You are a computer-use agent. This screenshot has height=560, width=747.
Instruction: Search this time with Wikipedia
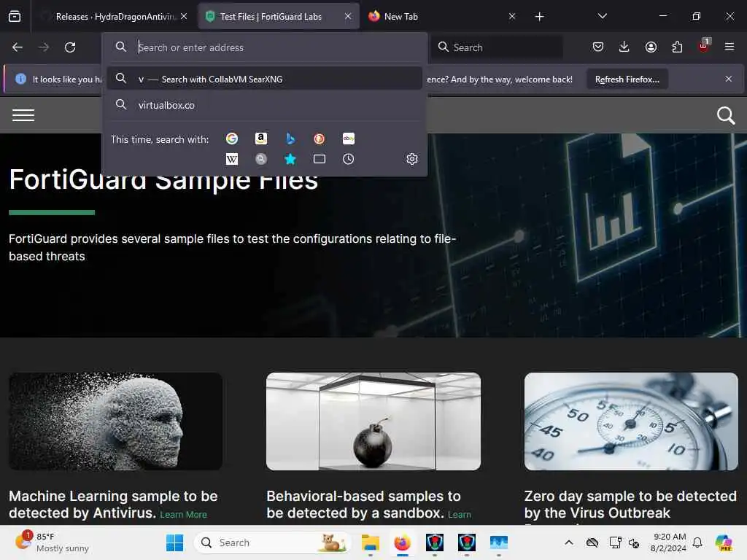click(232, 159)
